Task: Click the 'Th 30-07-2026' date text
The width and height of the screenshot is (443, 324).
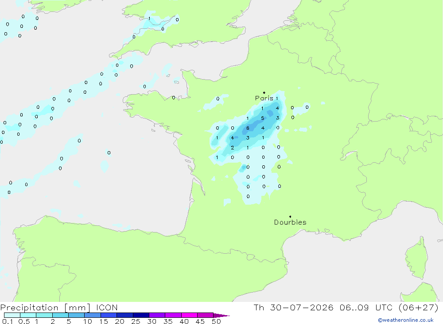Action: pos(293,307)
